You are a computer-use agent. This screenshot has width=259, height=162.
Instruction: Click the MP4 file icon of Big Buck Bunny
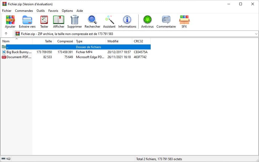(4, 52)
